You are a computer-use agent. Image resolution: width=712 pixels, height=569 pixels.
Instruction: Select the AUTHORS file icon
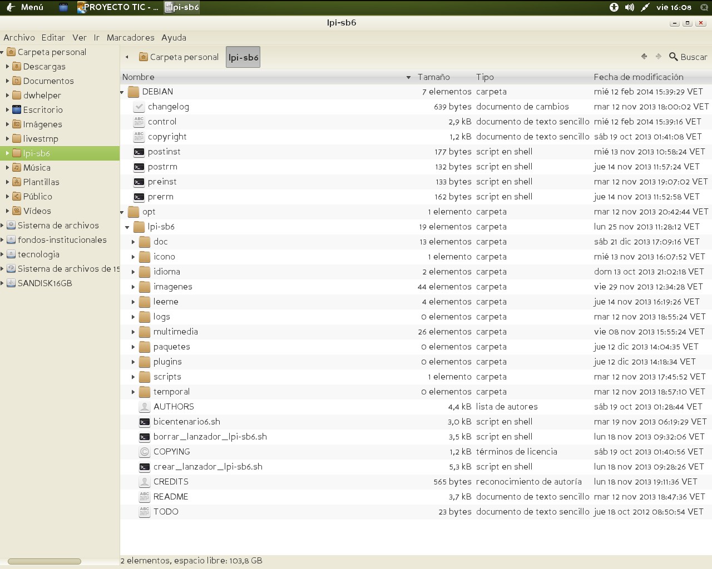point(145,407)
